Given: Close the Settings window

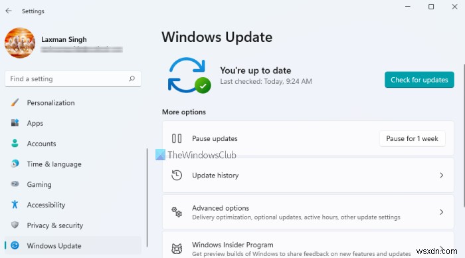Looking at the screenshot, I should (454, 7).
